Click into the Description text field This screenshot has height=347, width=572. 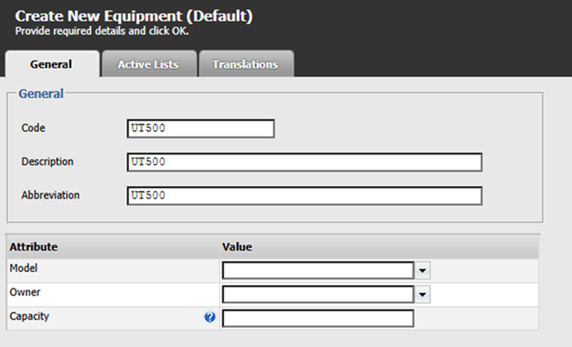pos(304,162)
